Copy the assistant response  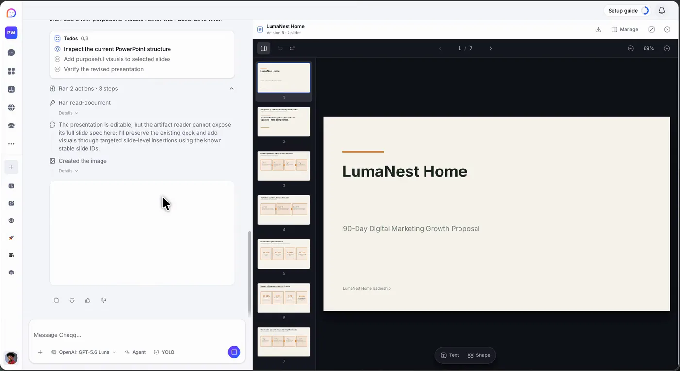[56, 300]
